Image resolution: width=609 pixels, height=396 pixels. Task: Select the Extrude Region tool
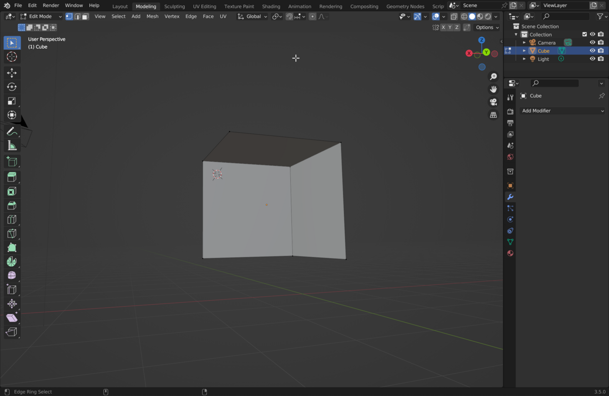[x=12, y=177]
